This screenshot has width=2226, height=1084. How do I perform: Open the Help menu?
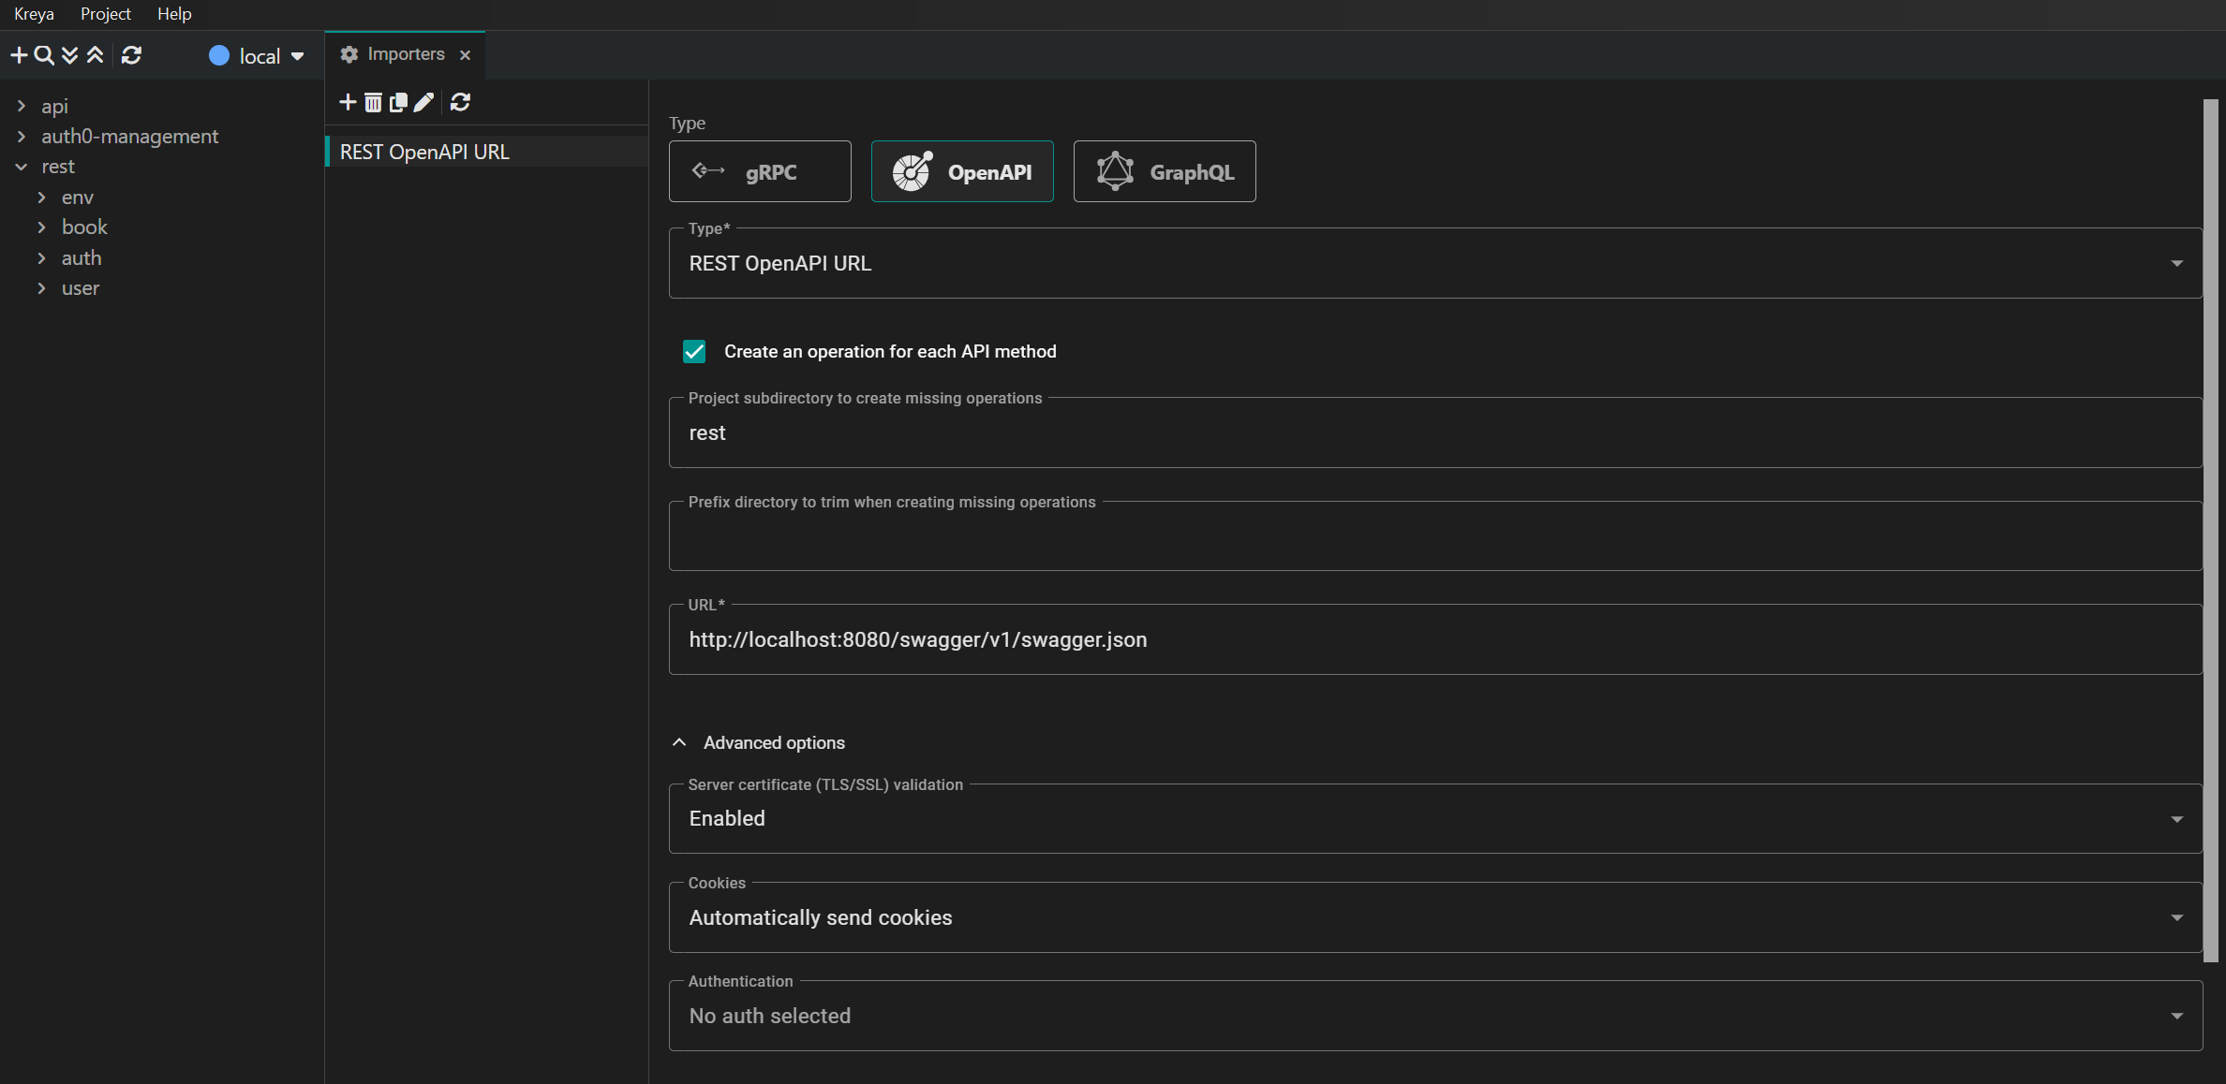174,14
